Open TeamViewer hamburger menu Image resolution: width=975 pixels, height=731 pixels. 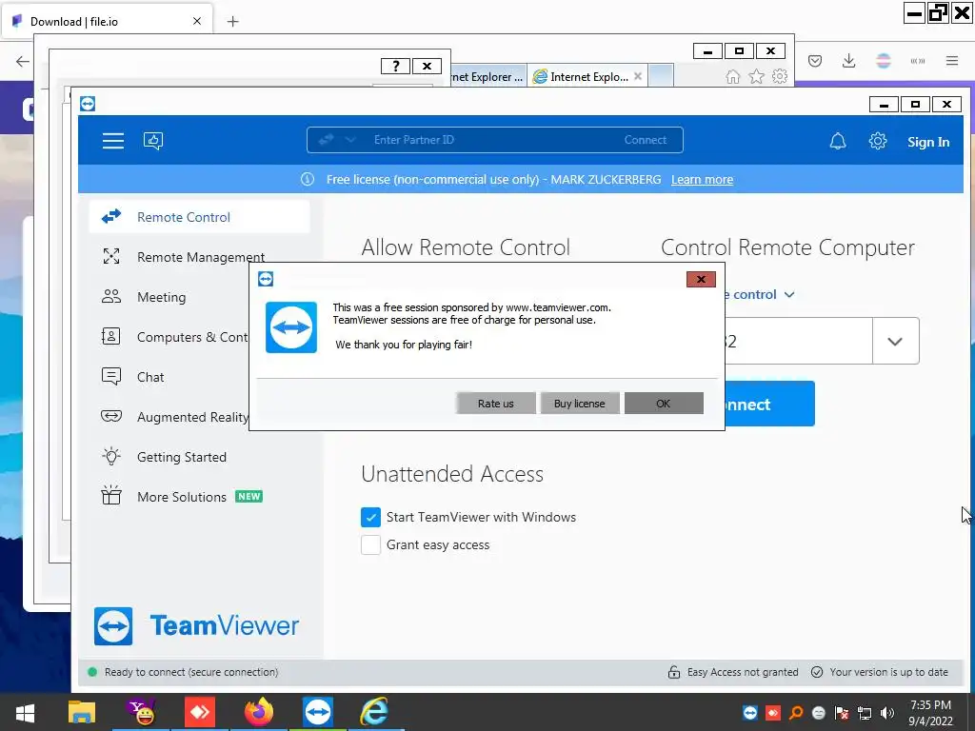coord(113,141)
